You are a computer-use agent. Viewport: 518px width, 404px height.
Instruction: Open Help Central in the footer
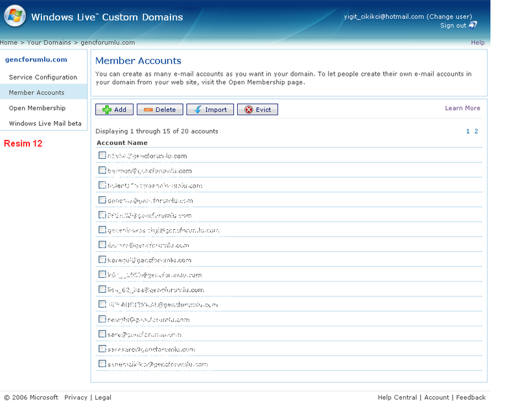coord(397,398)
